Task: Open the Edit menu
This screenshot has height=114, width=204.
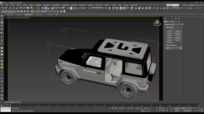Action: pyautogui.click(x=7, y=5)
